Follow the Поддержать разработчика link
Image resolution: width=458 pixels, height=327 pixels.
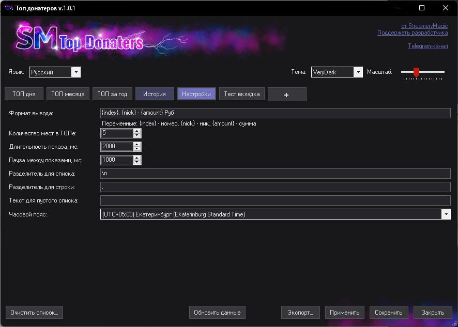[x=412, y=33]
